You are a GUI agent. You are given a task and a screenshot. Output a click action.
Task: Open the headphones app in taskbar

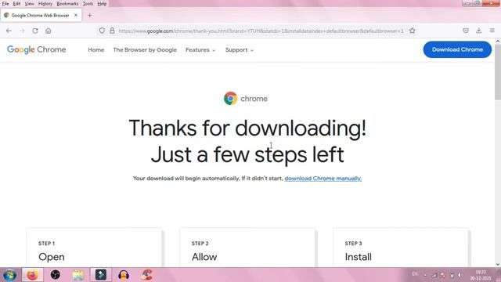coord(124,275)
